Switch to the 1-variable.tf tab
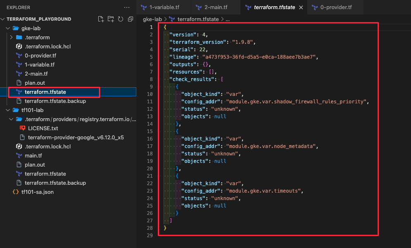 (164, 7)
